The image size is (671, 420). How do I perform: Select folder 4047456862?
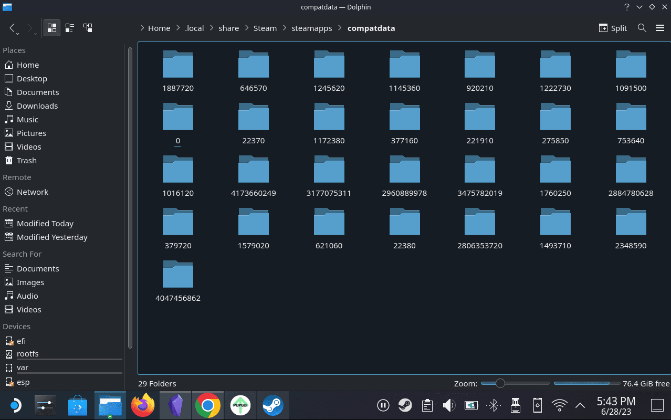coord(178,281)
